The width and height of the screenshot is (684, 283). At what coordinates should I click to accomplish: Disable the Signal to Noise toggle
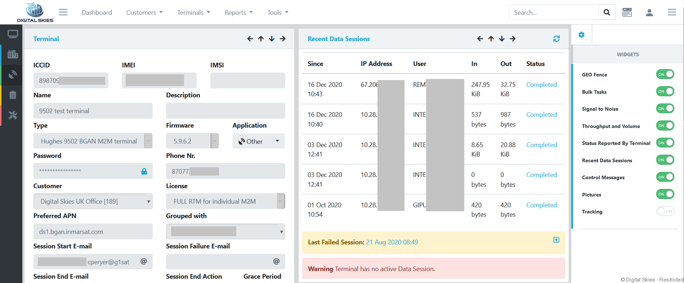[665, 109]
